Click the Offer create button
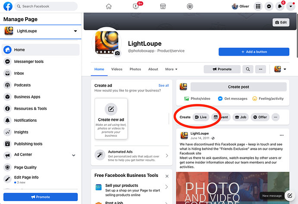Screen dimensions: 298x204 (x=260, y=117)
